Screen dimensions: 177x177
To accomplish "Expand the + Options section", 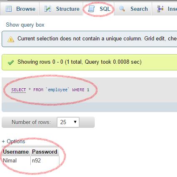I will point(13,141).
